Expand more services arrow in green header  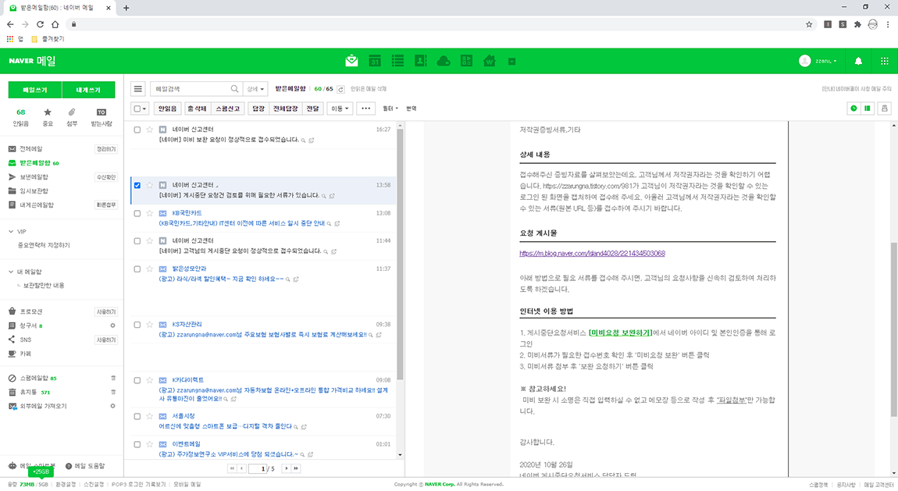click(x=512, y=61)
